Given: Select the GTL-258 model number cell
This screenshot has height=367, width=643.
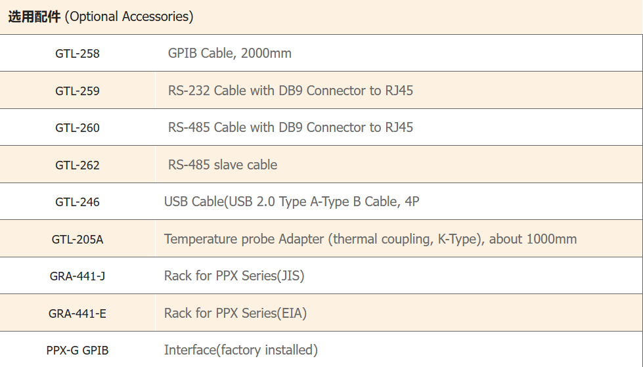Looking at the screenshot, I should point(78,54).
